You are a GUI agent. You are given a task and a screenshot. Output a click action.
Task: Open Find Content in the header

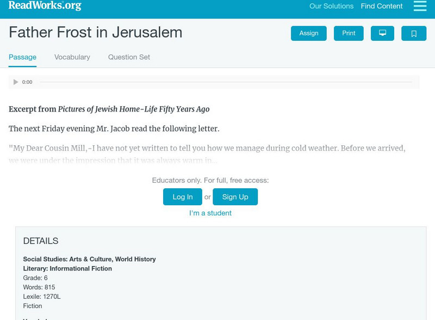[382, 7]
